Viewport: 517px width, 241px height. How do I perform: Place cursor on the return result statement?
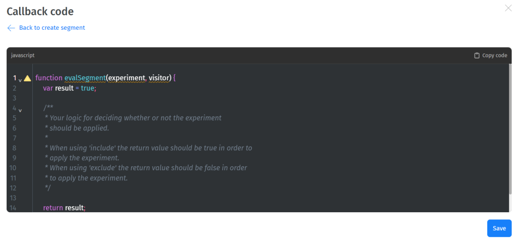[x=64, y=208]
